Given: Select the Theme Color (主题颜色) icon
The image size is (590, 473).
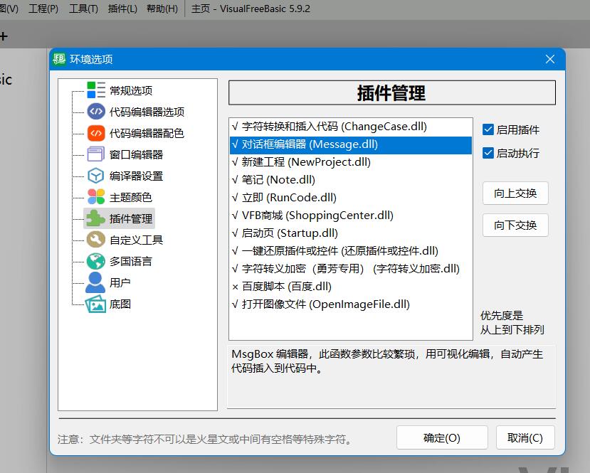Looking at the screenshot, I should (x=96, y=197).
